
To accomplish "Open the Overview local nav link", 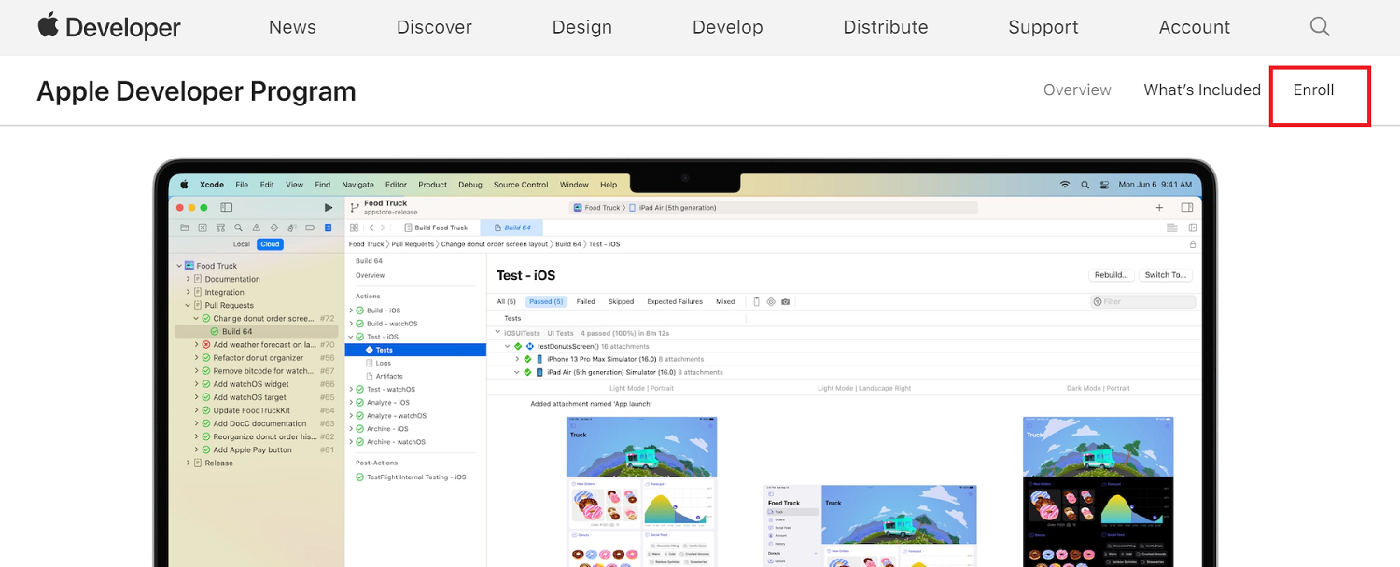I will point(1077,90).
